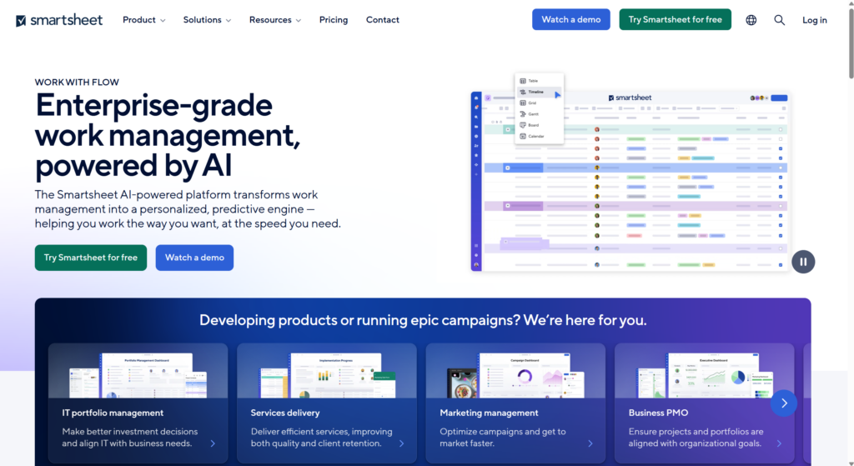Click the carousel next arrow button
Viewport: 854px width, 466px height.
coord(784,403)
